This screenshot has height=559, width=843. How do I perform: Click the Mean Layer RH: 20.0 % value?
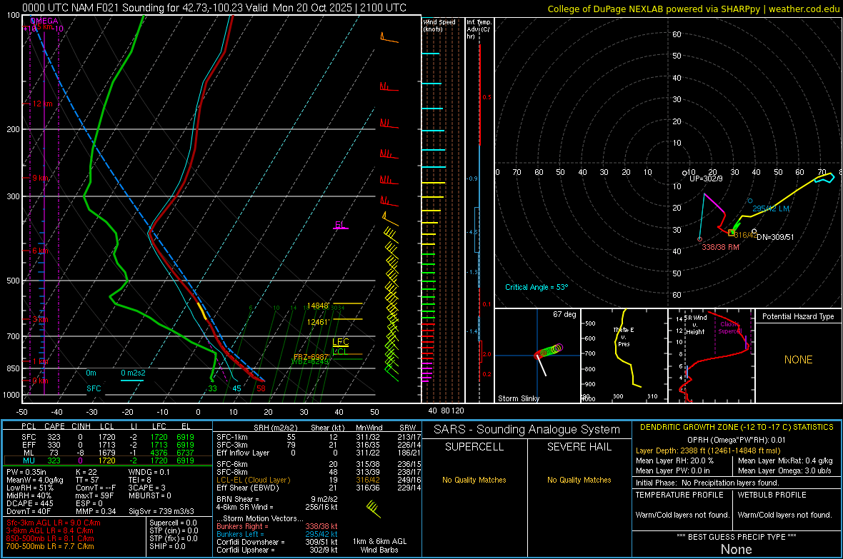pos(674,460)
